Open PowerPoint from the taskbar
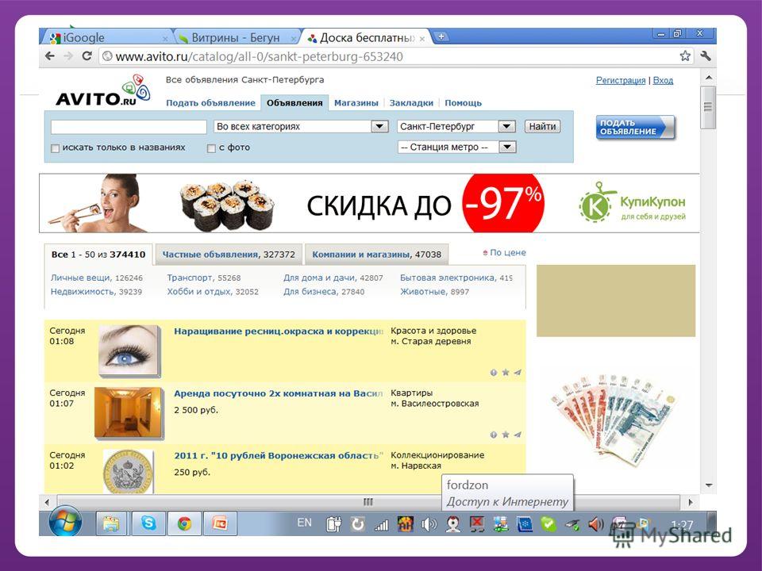This screenshot has height=571, width=762. (x=220, y=523)
